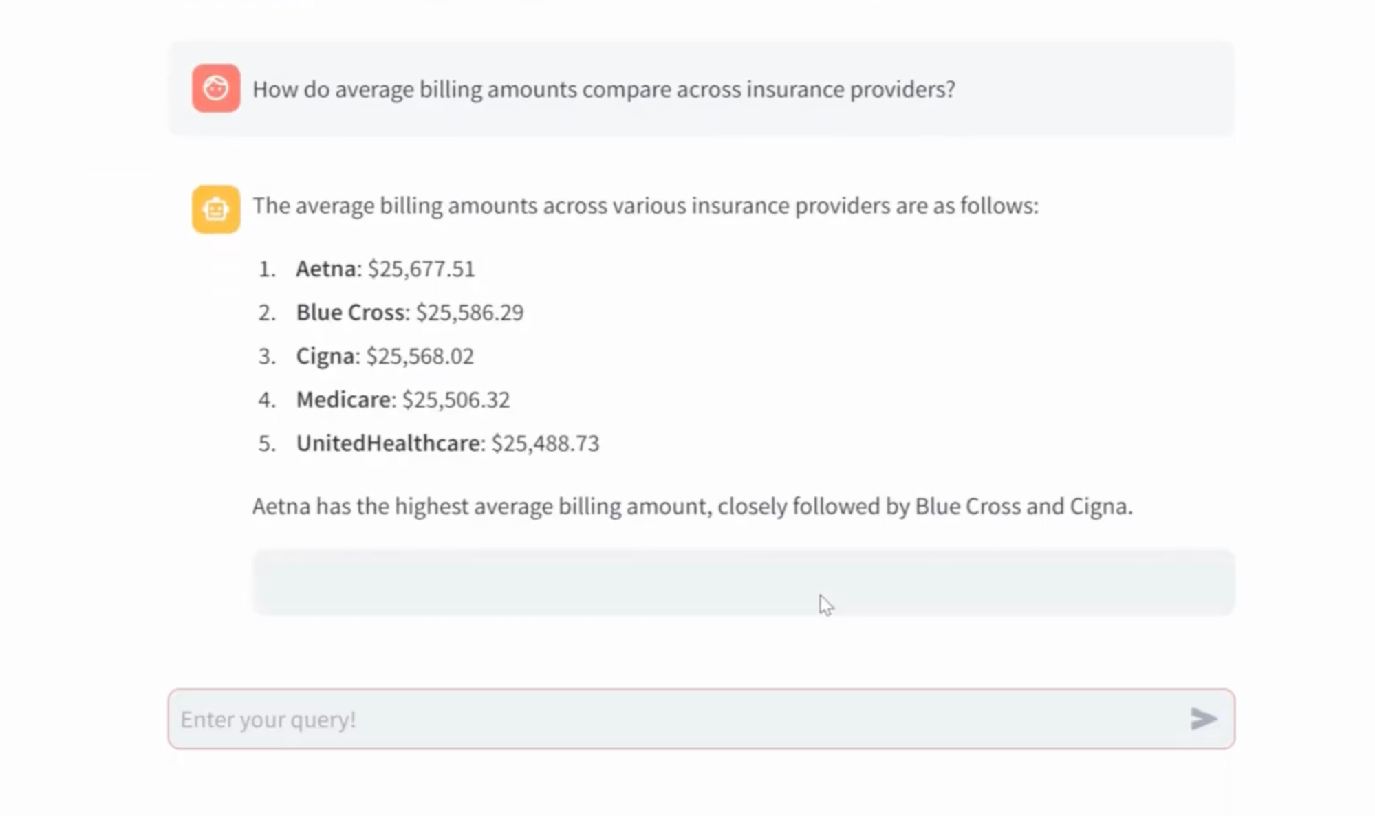Select the bold Medicare provider name
This screenshot has height=816, width=1375.
[x=343, y=399]
